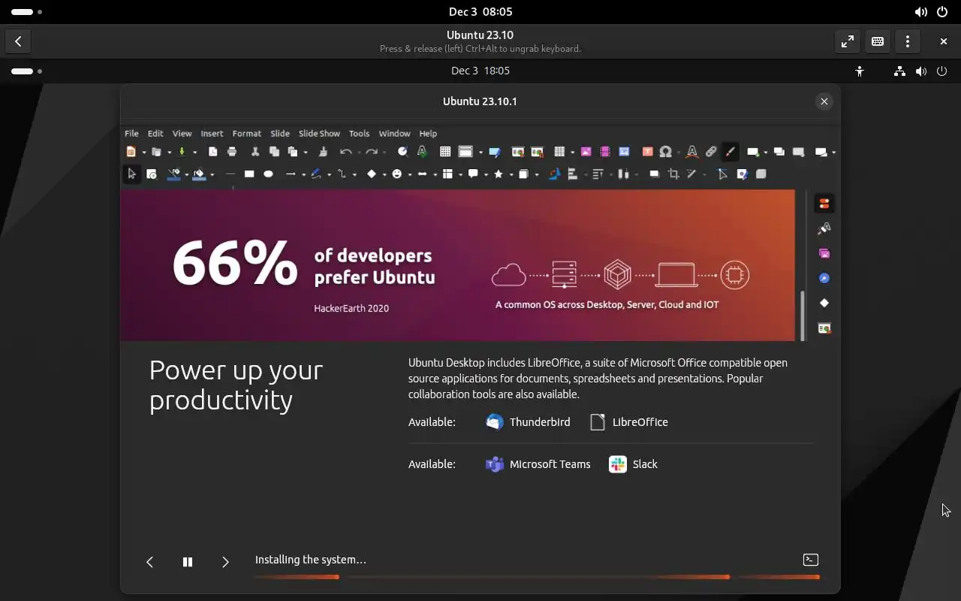This screenshot has height=601, width=961.
Task: Click the Ellipse shape tool
Action: click(x=268, y=174)
